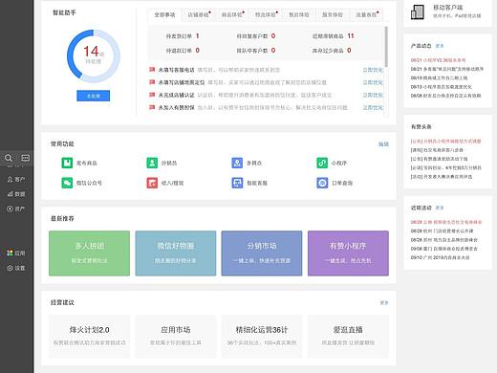Open the 09/10 广州 event in 近期活动
Viewport: 497px width, 373px height.
point(440,257)
